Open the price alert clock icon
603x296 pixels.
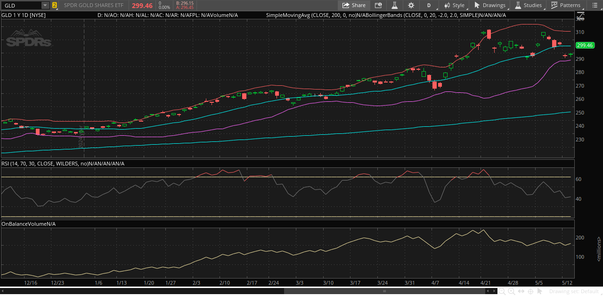378,5
